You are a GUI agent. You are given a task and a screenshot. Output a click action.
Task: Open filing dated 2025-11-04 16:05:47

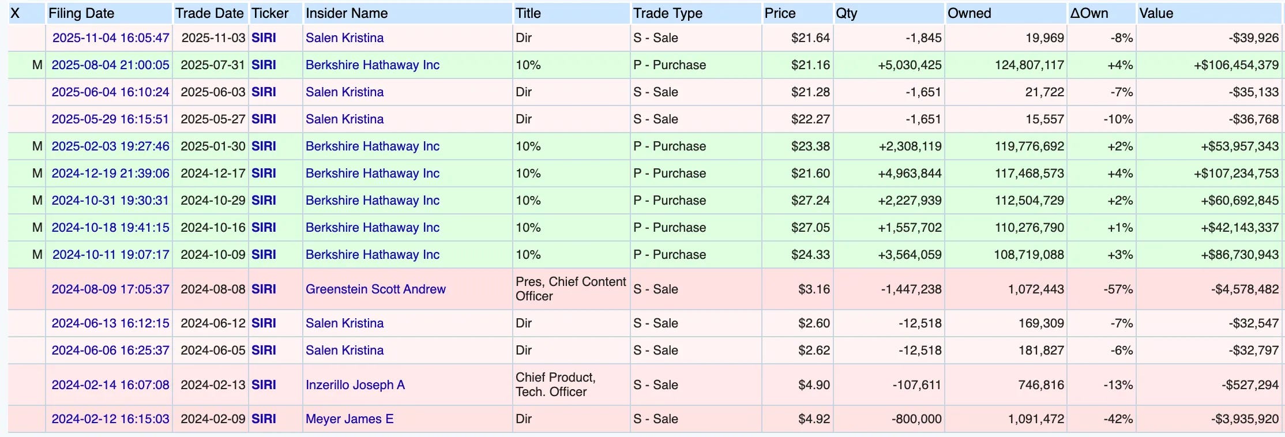[x=111, y=38]
